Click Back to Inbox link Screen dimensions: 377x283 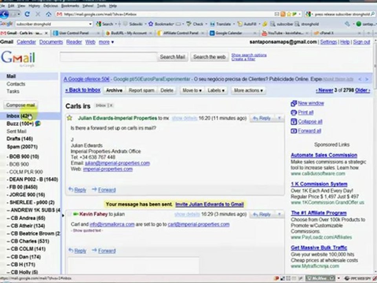83,90
